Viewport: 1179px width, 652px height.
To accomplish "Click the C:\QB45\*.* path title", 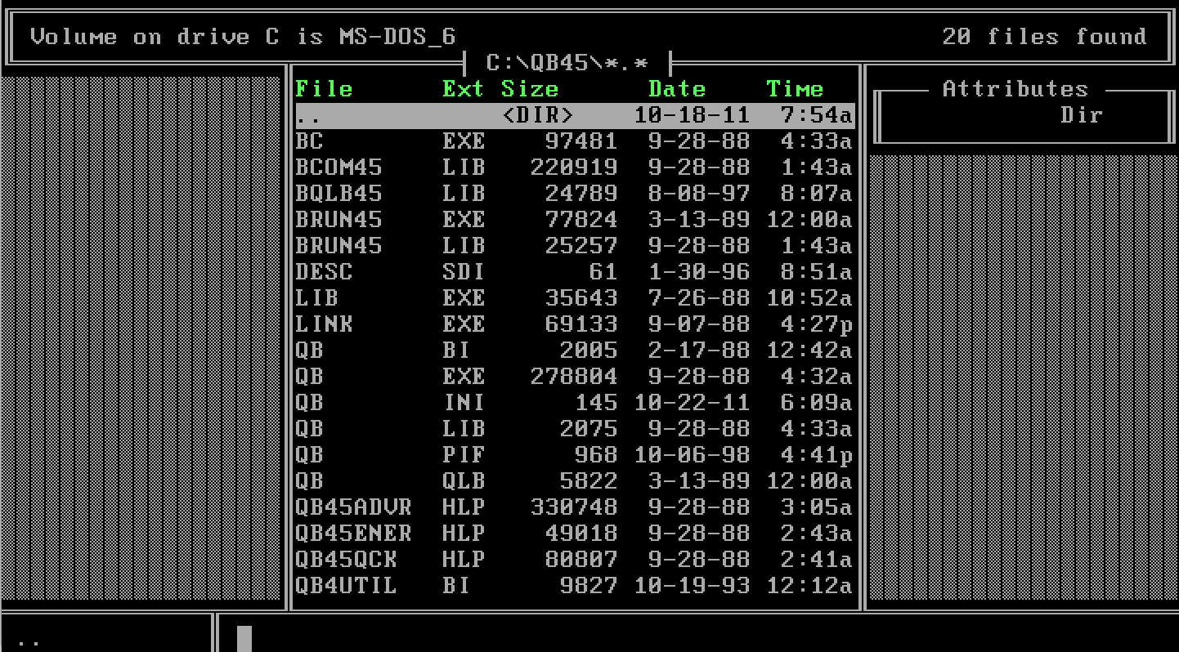I will (567, 63).
